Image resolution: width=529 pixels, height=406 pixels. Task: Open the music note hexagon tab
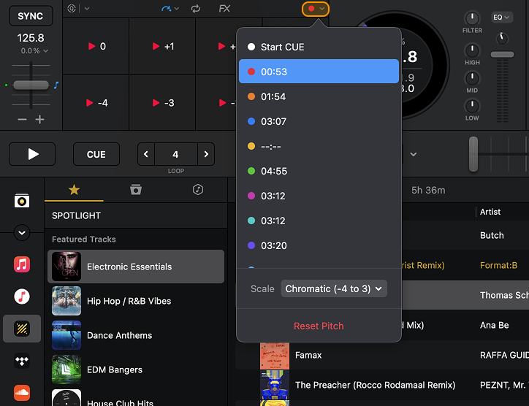(x=198, y=190)
